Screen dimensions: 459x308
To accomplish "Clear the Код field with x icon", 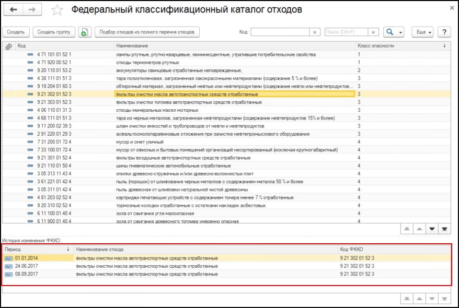I will pyautogui.click(x=315, y=32).
